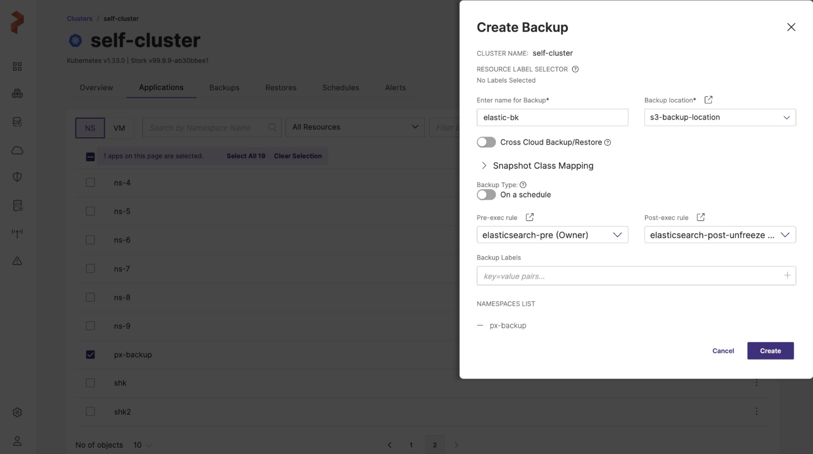Click Post-exec rule external link icon
The image size is (813, 454).
click(x=700, y=217)
